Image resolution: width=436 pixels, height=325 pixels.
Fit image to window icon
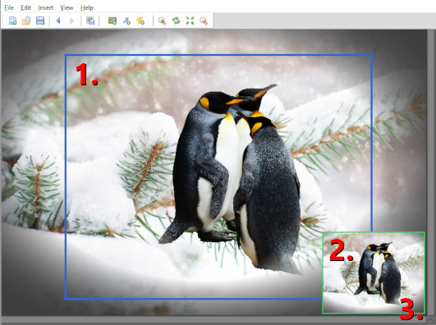[190, 21]
